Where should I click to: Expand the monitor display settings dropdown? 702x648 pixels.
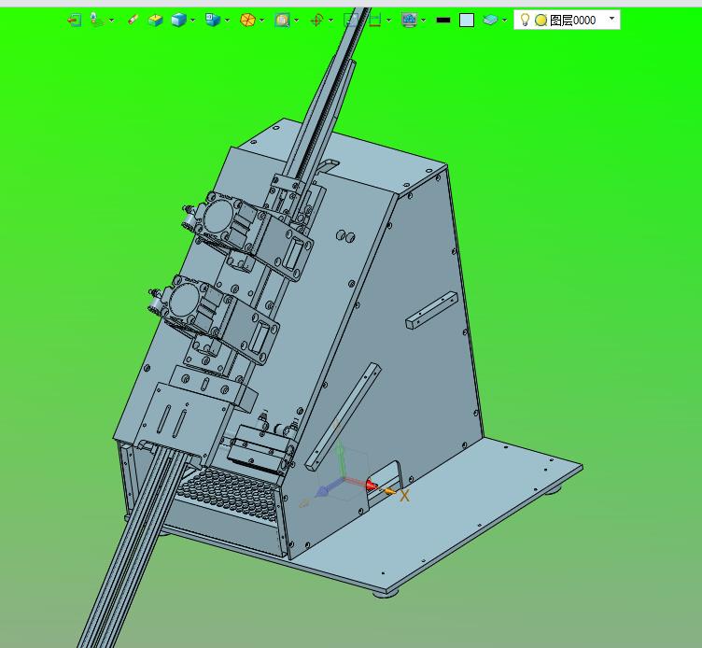(x=424, y=21)
